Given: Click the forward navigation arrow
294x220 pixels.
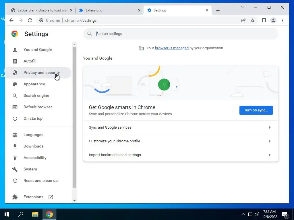Looking at the screenshot, I should 21,20.
